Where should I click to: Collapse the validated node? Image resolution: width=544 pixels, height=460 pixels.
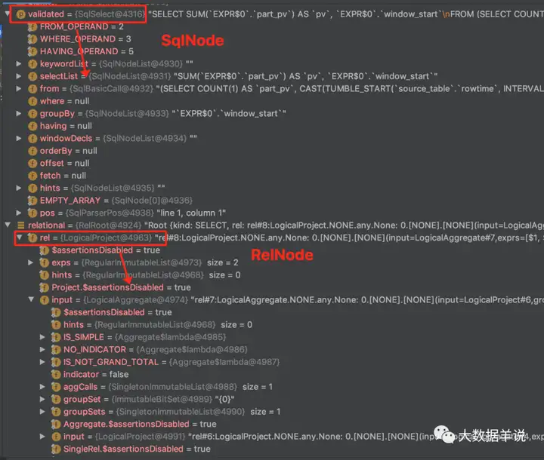[x=8, y=14]
